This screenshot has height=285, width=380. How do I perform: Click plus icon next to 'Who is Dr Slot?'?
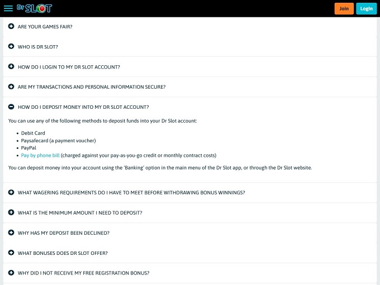(x=11, y=46)
